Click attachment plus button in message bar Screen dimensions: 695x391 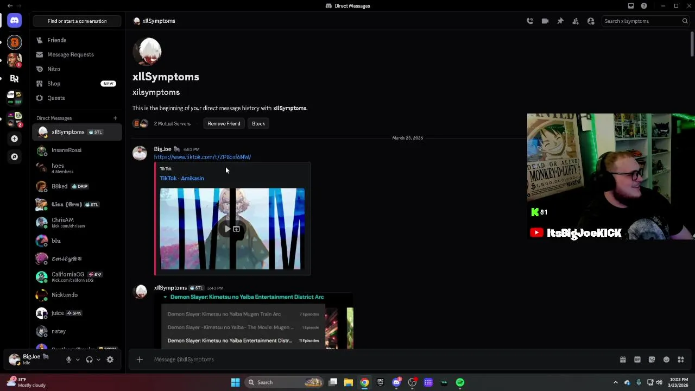[140, 360]
